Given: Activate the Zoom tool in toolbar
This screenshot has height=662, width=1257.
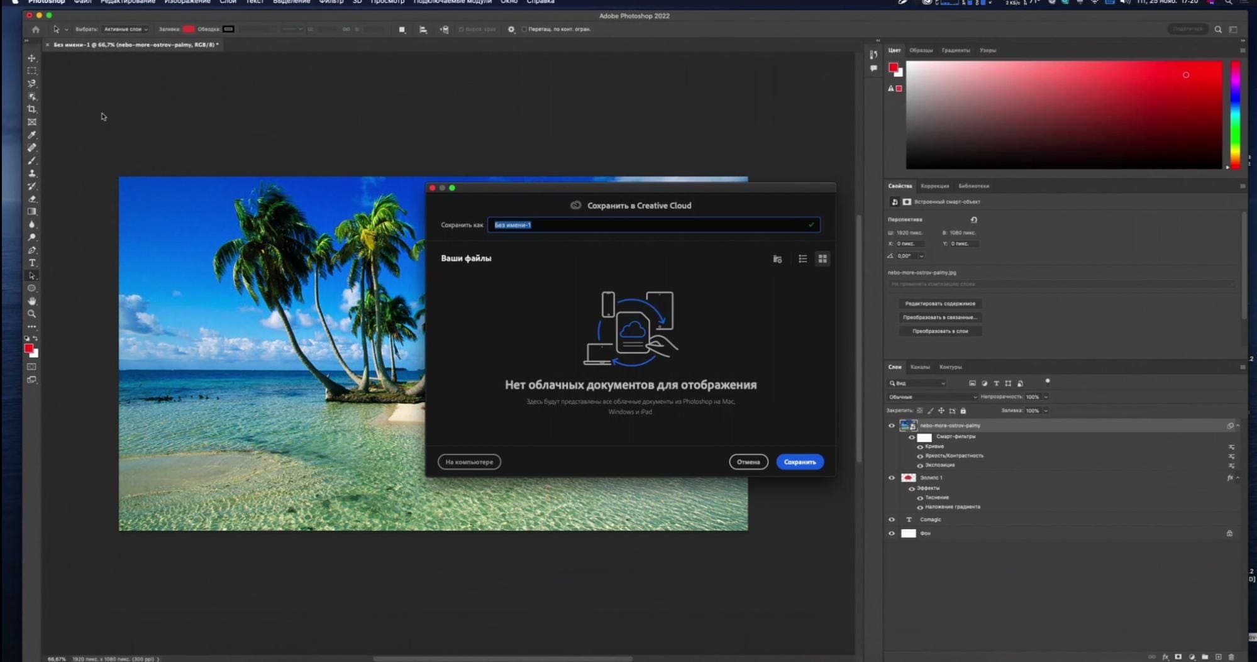Looking at the screenshot, I should 32,314.
